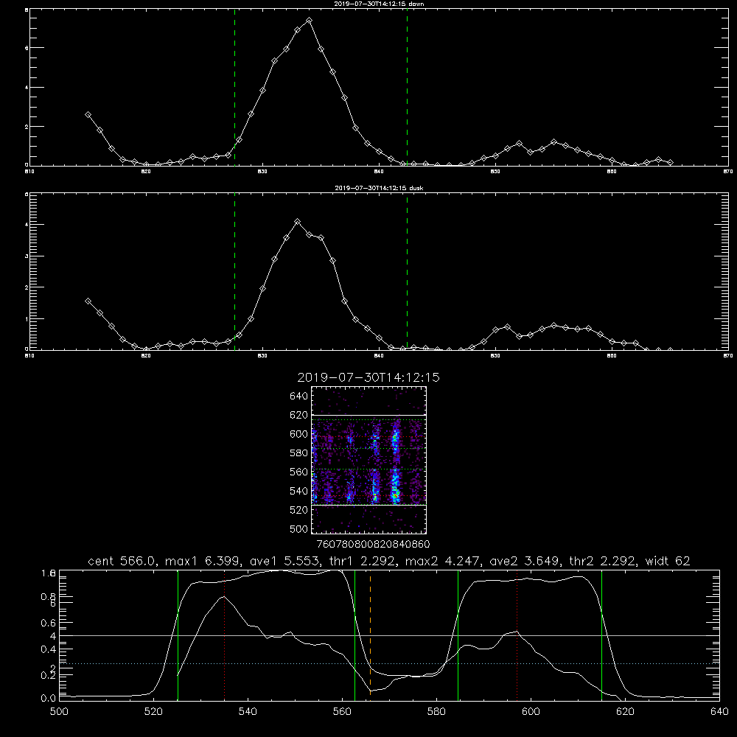Click the green vertical line near 563

pos(355,635)
